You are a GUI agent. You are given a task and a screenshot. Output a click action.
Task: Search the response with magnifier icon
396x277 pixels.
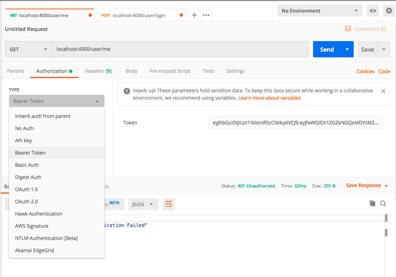tap(383, 203)
